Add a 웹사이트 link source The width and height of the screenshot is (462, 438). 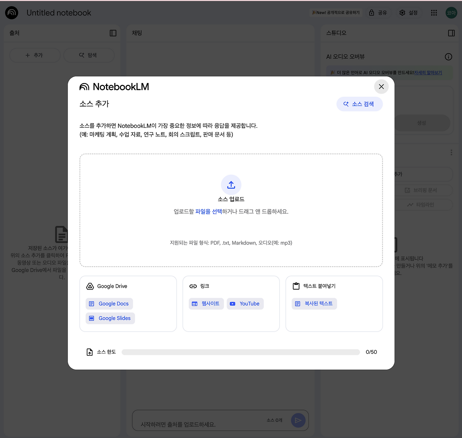pyautogui.click(x=206, y=304)
